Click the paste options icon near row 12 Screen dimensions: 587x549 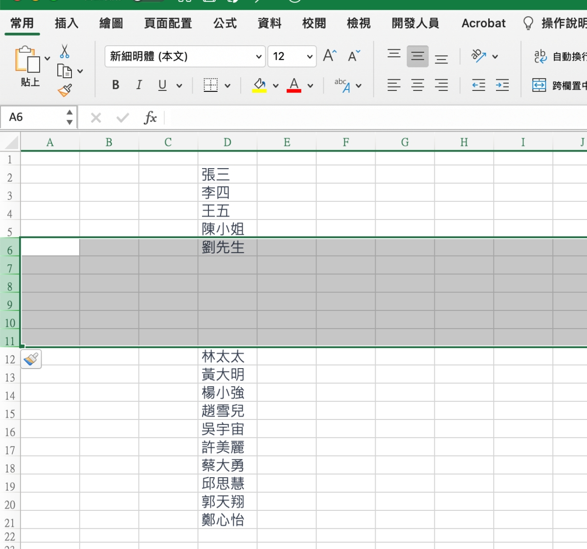pyautogui.click(x=31, y=359)
